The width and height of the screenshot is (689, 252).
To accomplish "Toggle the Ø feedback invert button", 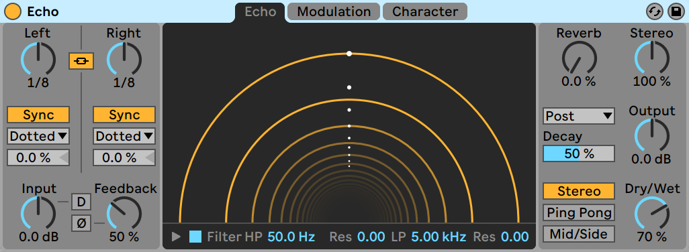I will (81, 223).
